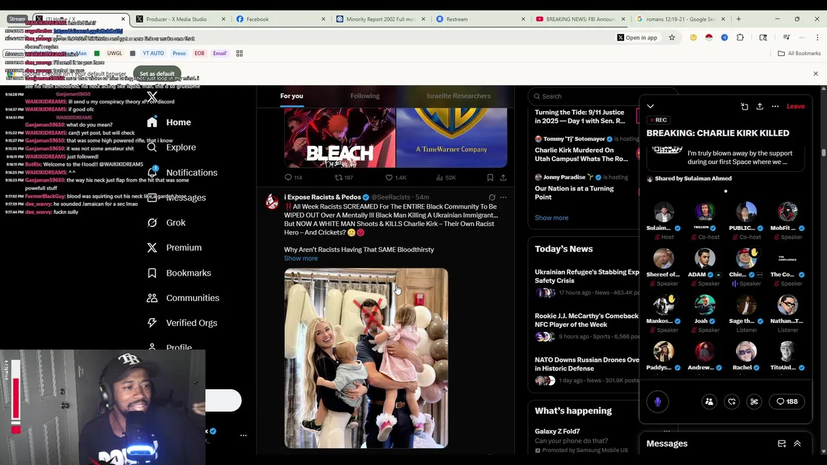Toggle the Space microphone
827x465 pixels.
click(658, 402)
